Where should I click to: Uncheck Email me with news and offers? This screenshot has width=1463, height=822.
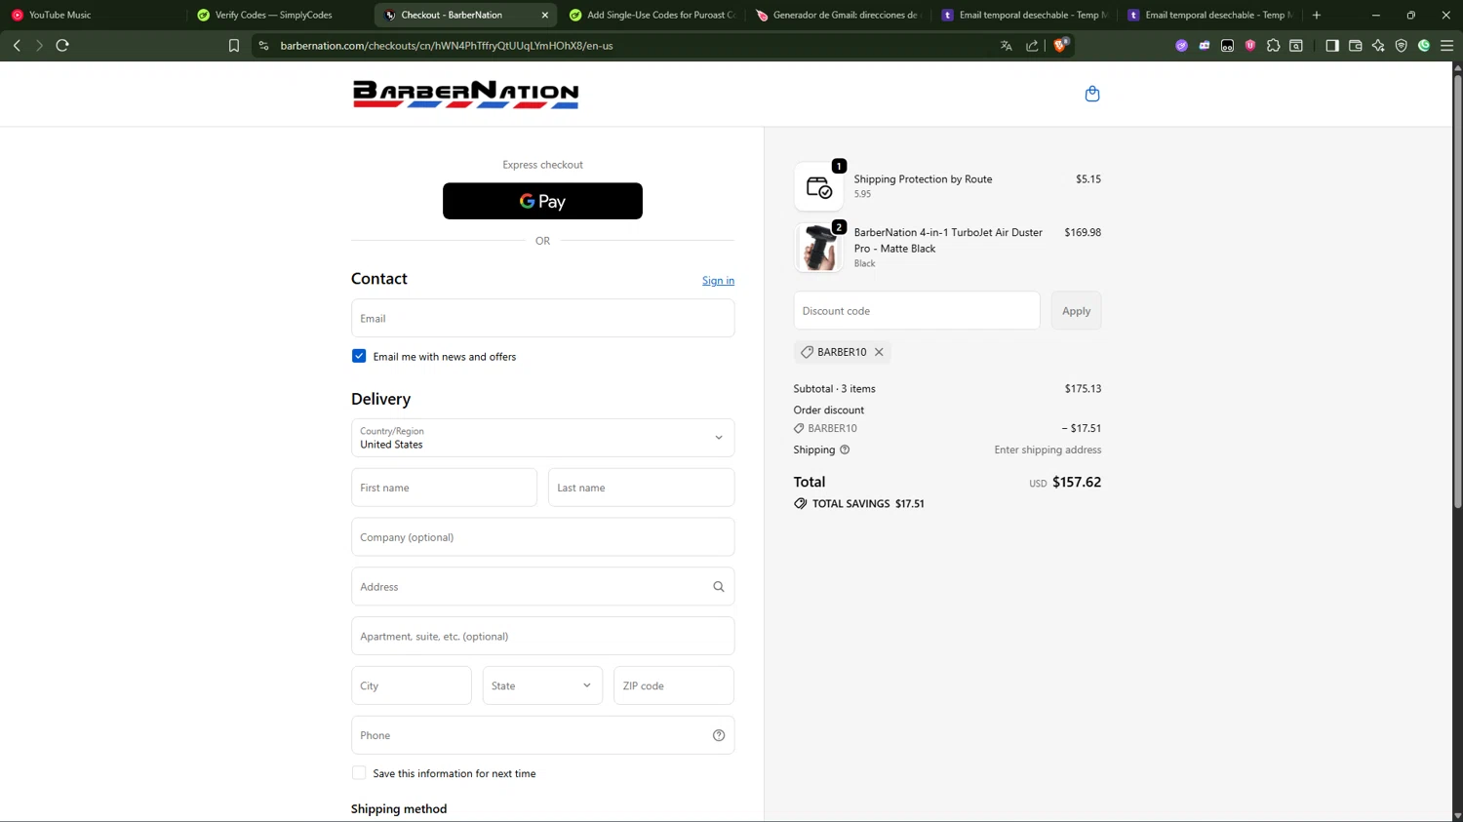(359, 356)
